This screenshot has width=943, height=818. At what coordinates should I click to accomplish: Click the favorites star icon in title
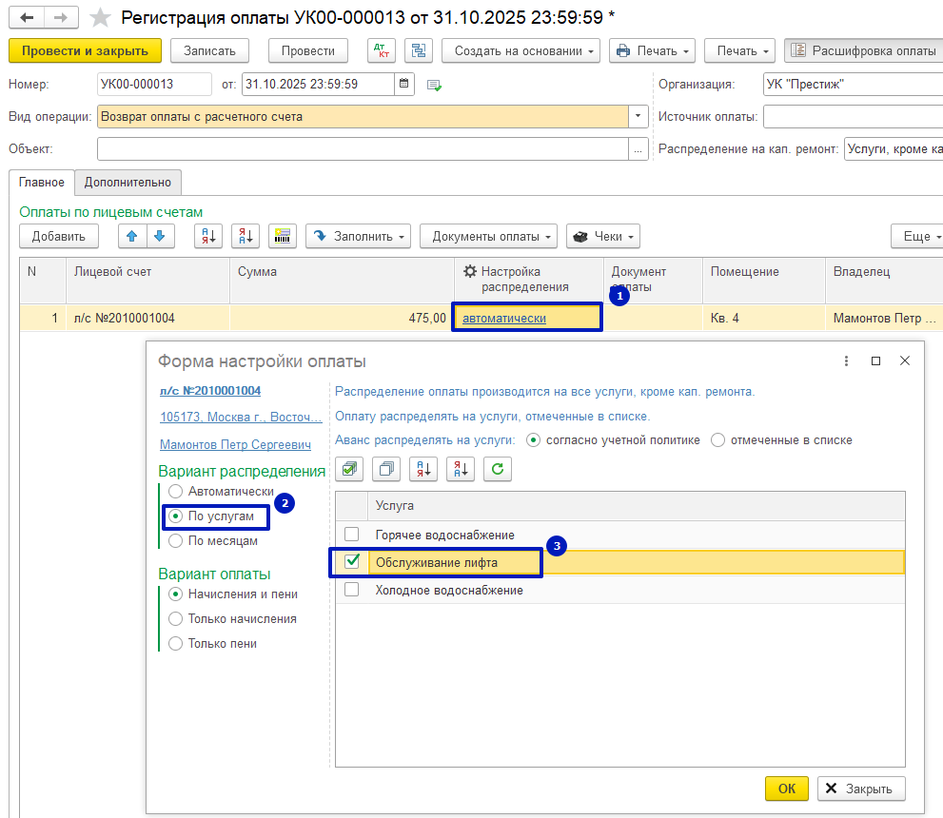[x=100, y=18]
